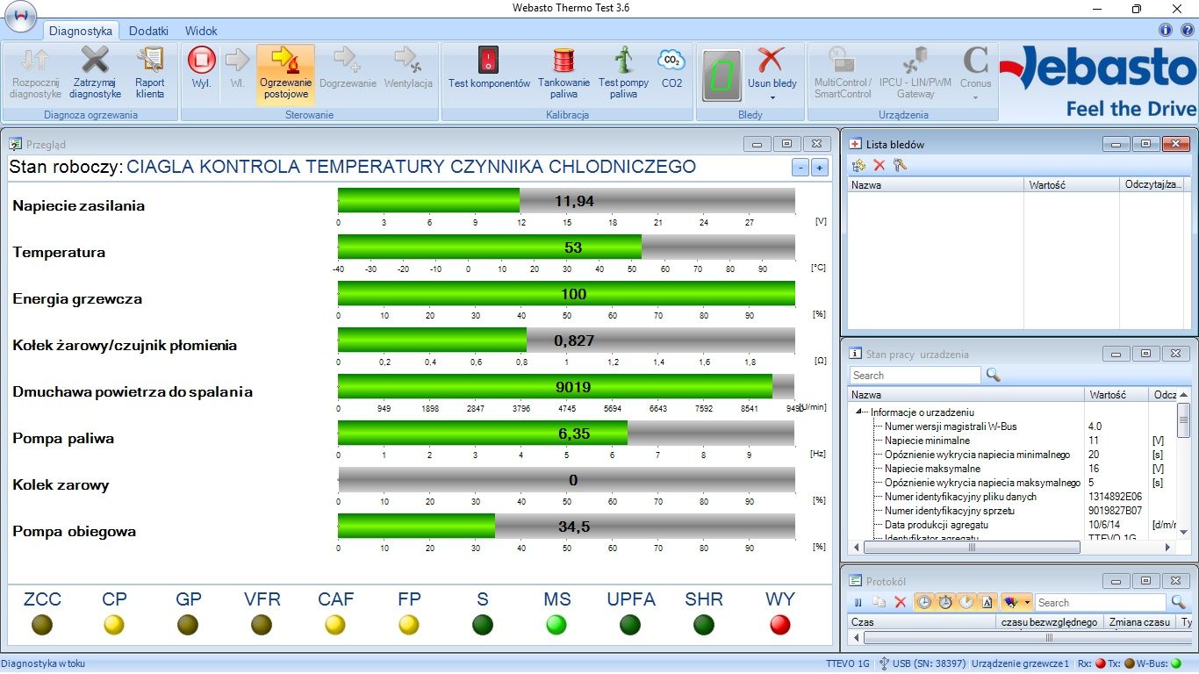Viewport: 1199px width, 674px height.
Task: Click the Dogrzewanie icon
Action: click(348, 60)
